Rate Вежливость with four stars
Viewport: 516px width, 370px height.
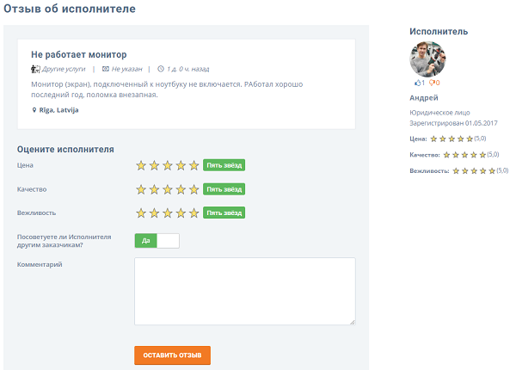[x=181, y=213]
